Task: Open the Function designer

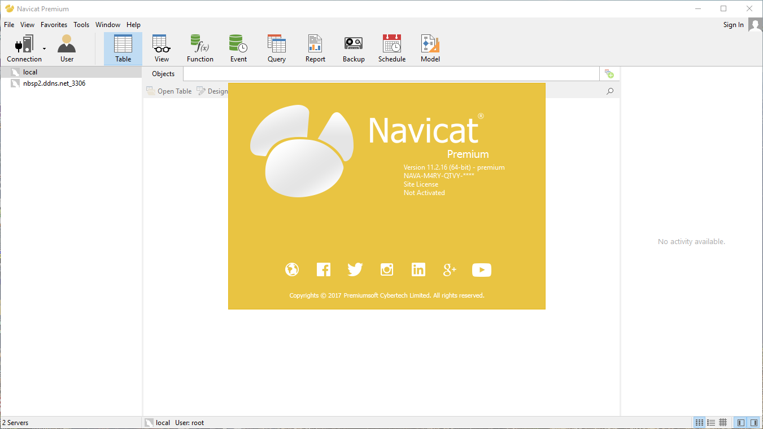Action: coord(200,48)
